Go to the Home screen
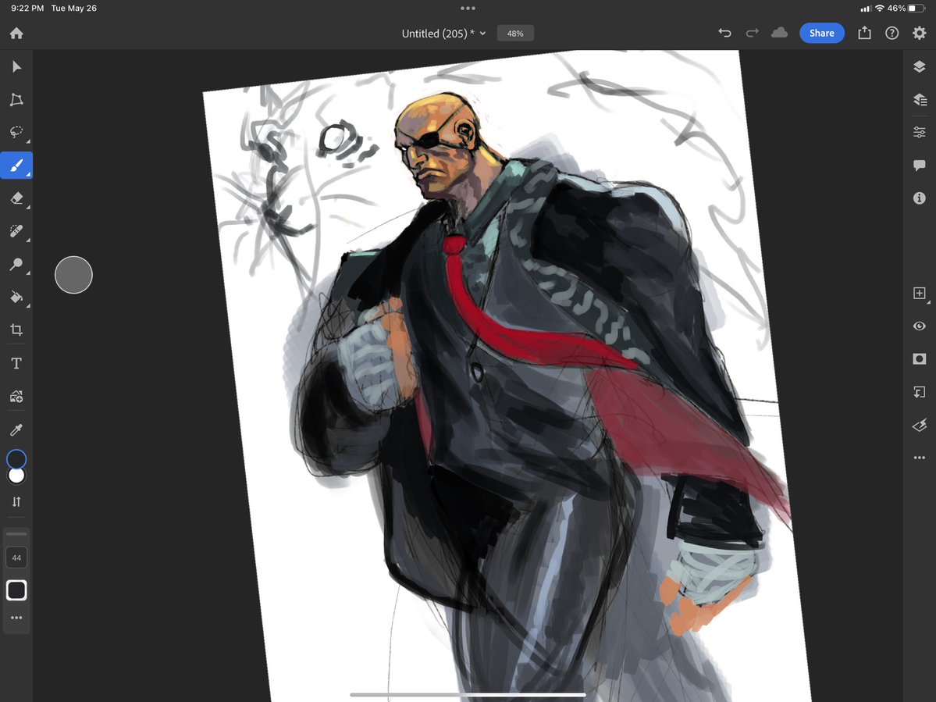The height and width of the screenshot is (702, 936). 16,34
